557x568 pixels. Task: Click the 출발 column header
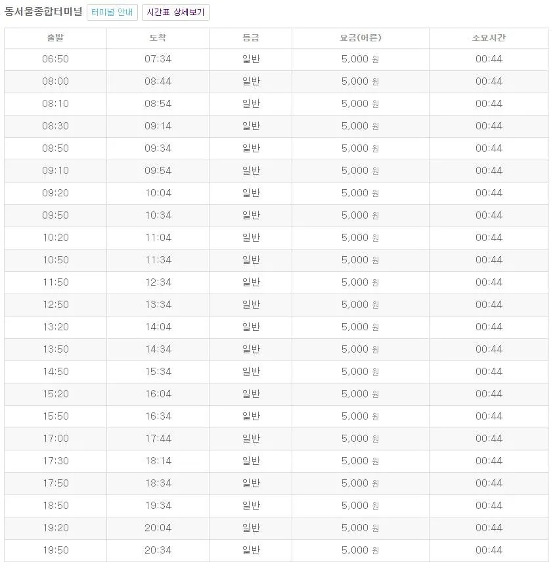[x=55, y=37]
